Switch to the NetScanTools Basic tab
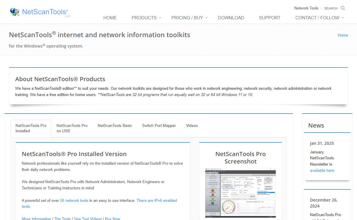 point(115,126)
